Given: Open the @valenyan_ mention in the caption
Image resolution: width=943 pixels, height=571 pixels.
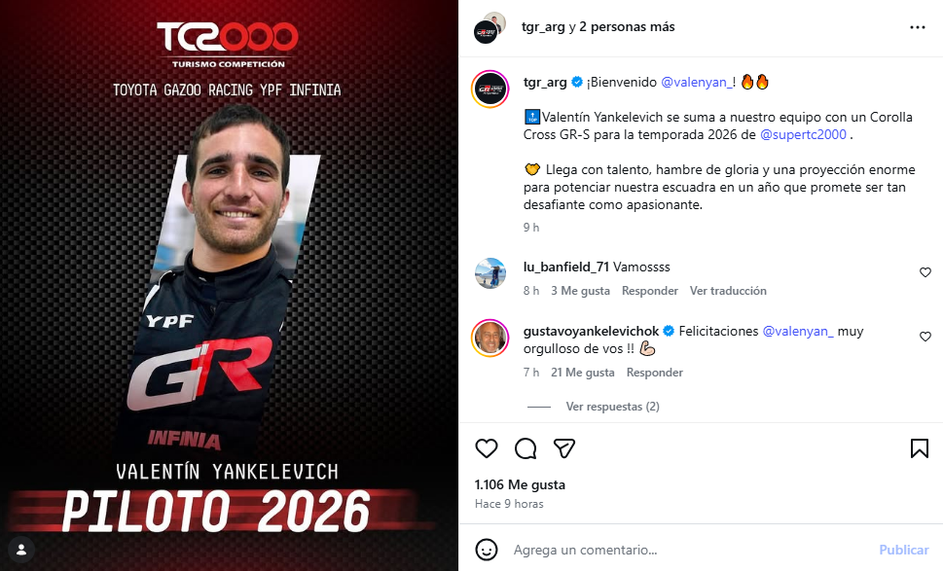Looking at the screenshot, I should (x=697, y=83).
